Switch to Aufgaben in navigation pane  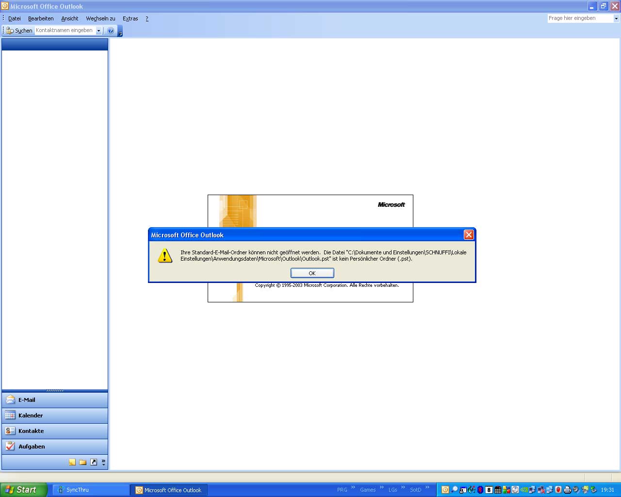(55, 447)
